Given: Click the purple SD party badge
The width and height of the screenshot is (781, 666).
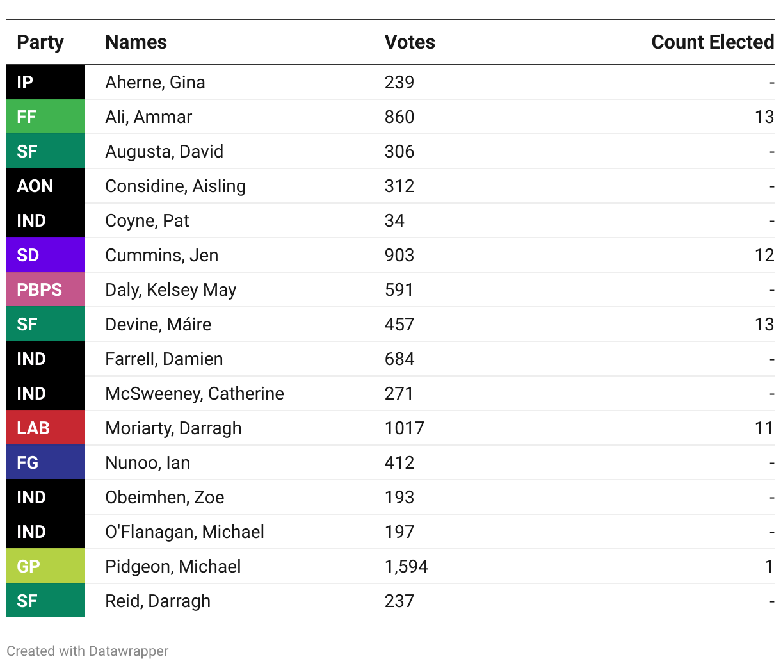Looking at the screenshot, I should [x=45, y=255].
